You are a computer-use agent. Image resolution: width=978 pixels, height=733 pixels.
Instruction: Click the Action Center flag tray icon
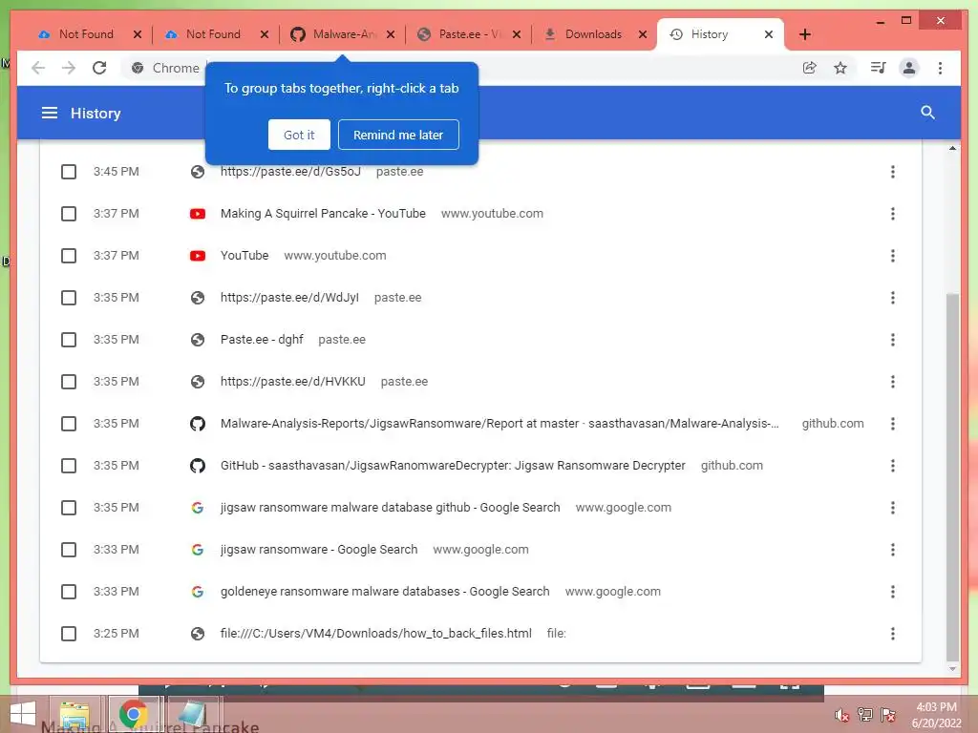887,715
